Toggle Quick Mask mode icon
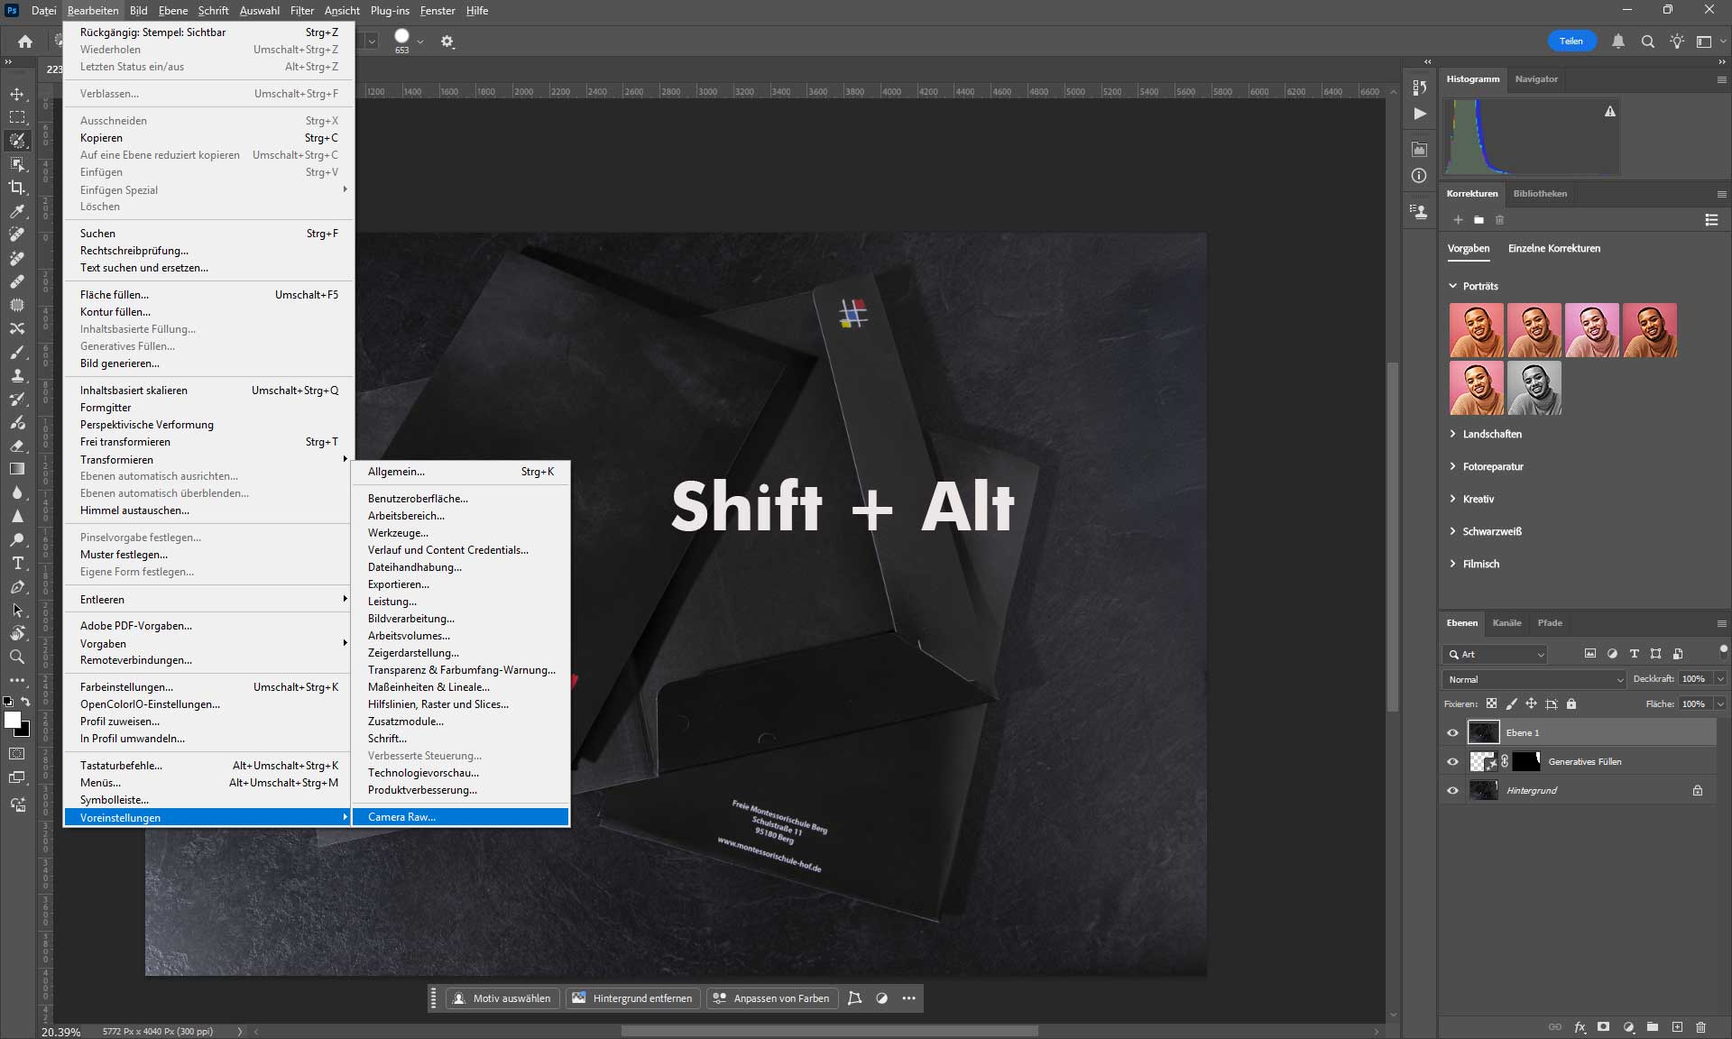Screen dimensions: 1732x1039 coord(17,753)
